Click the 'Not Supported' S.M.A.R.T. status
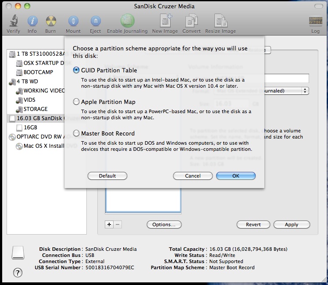The height and width of the screenshot is (285, 328). (226, 261)
